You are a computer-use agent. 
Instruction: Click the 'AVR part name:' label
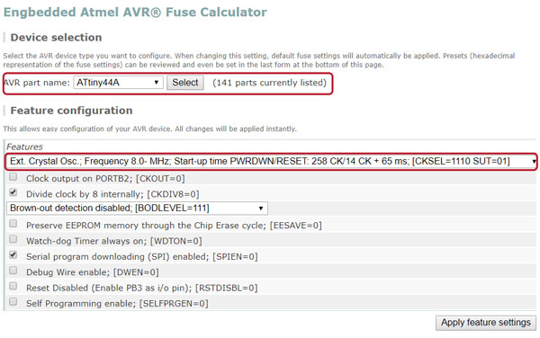37,83
